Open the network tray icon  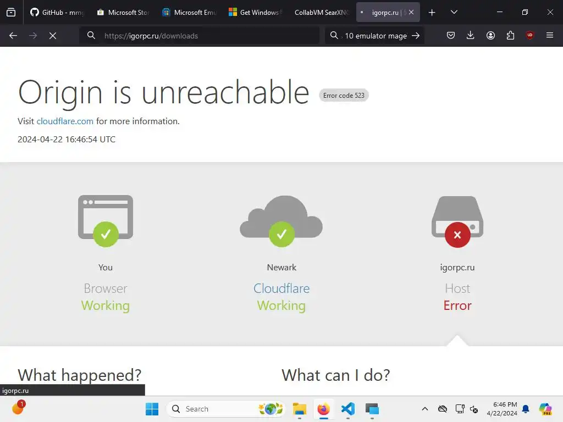coord(460,409)
